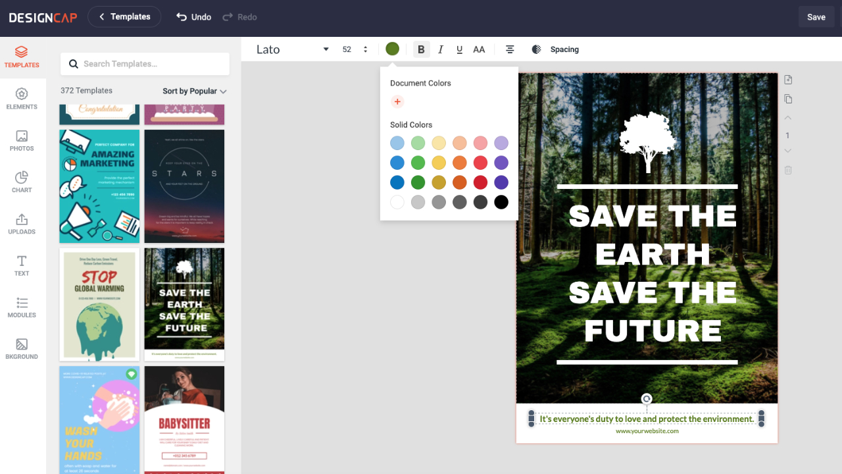
Task: Pick the yellow solid color
Action: [x=439, y=163]
